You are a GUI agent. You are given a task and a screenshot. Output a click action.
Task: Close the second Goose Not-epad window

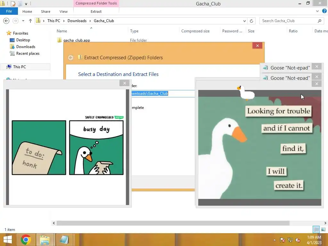[317, 77]
